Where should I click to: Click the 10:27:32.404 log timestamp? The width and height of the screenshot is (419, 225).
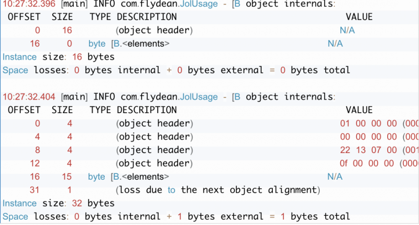click(x=29, y=97)
